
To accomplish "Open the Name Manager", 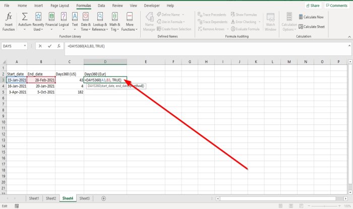I will tap(149, 22).
